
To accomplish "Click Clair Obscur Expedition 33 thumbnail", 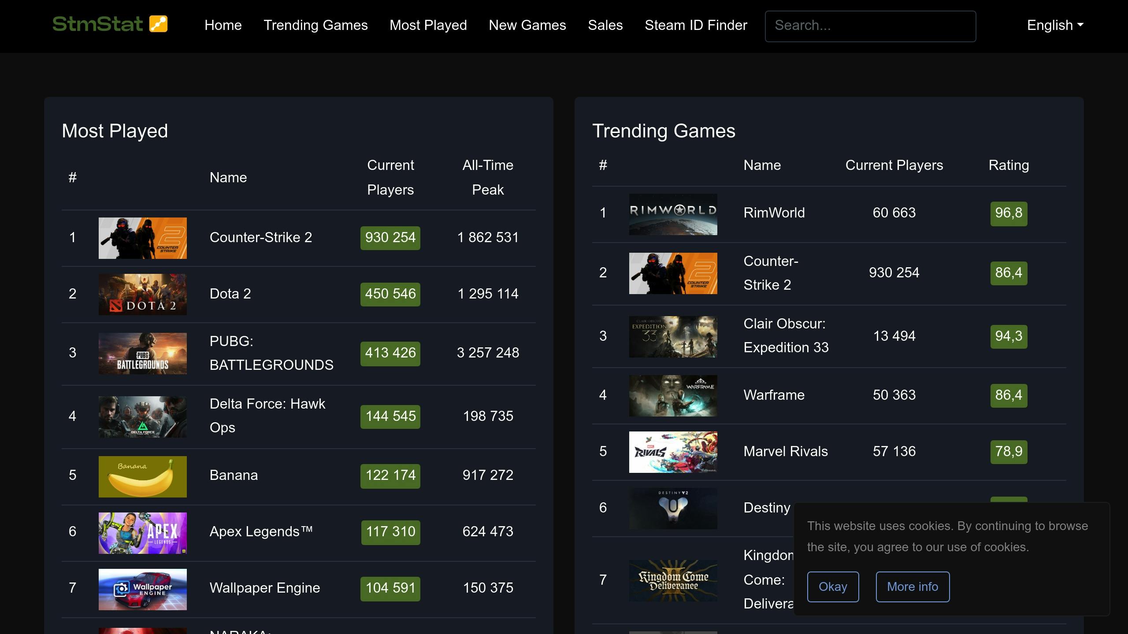I will [673, 337].
